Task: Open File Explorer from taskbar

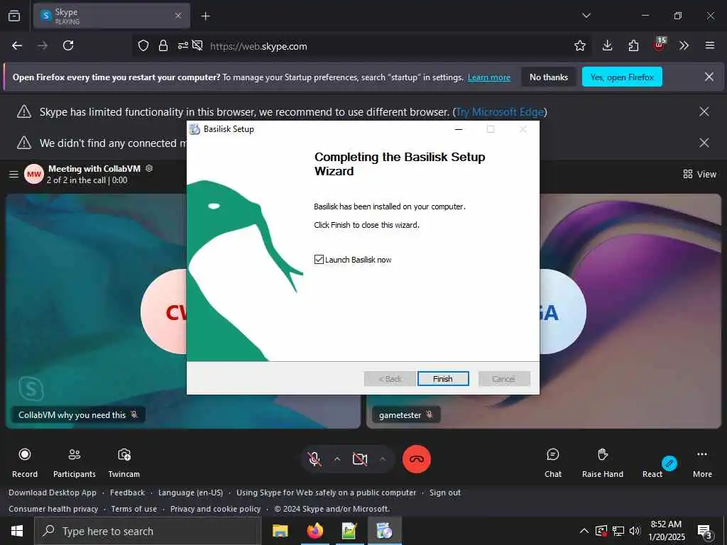Action: (280, 531)
